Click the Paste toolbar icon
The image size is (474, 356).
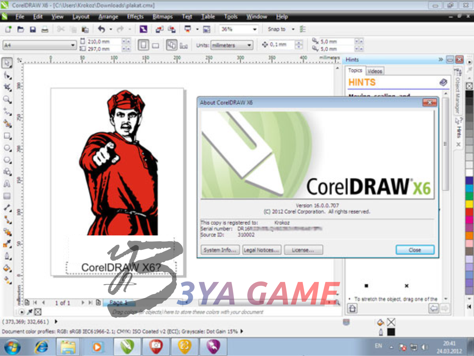[x=85, y=29]
